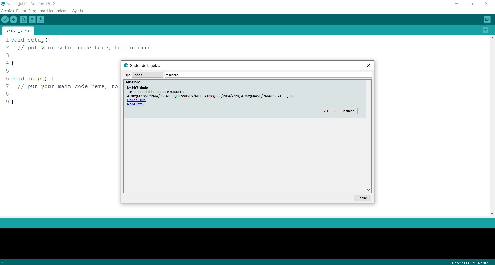Open the Herramientas menu

point(59,11)
